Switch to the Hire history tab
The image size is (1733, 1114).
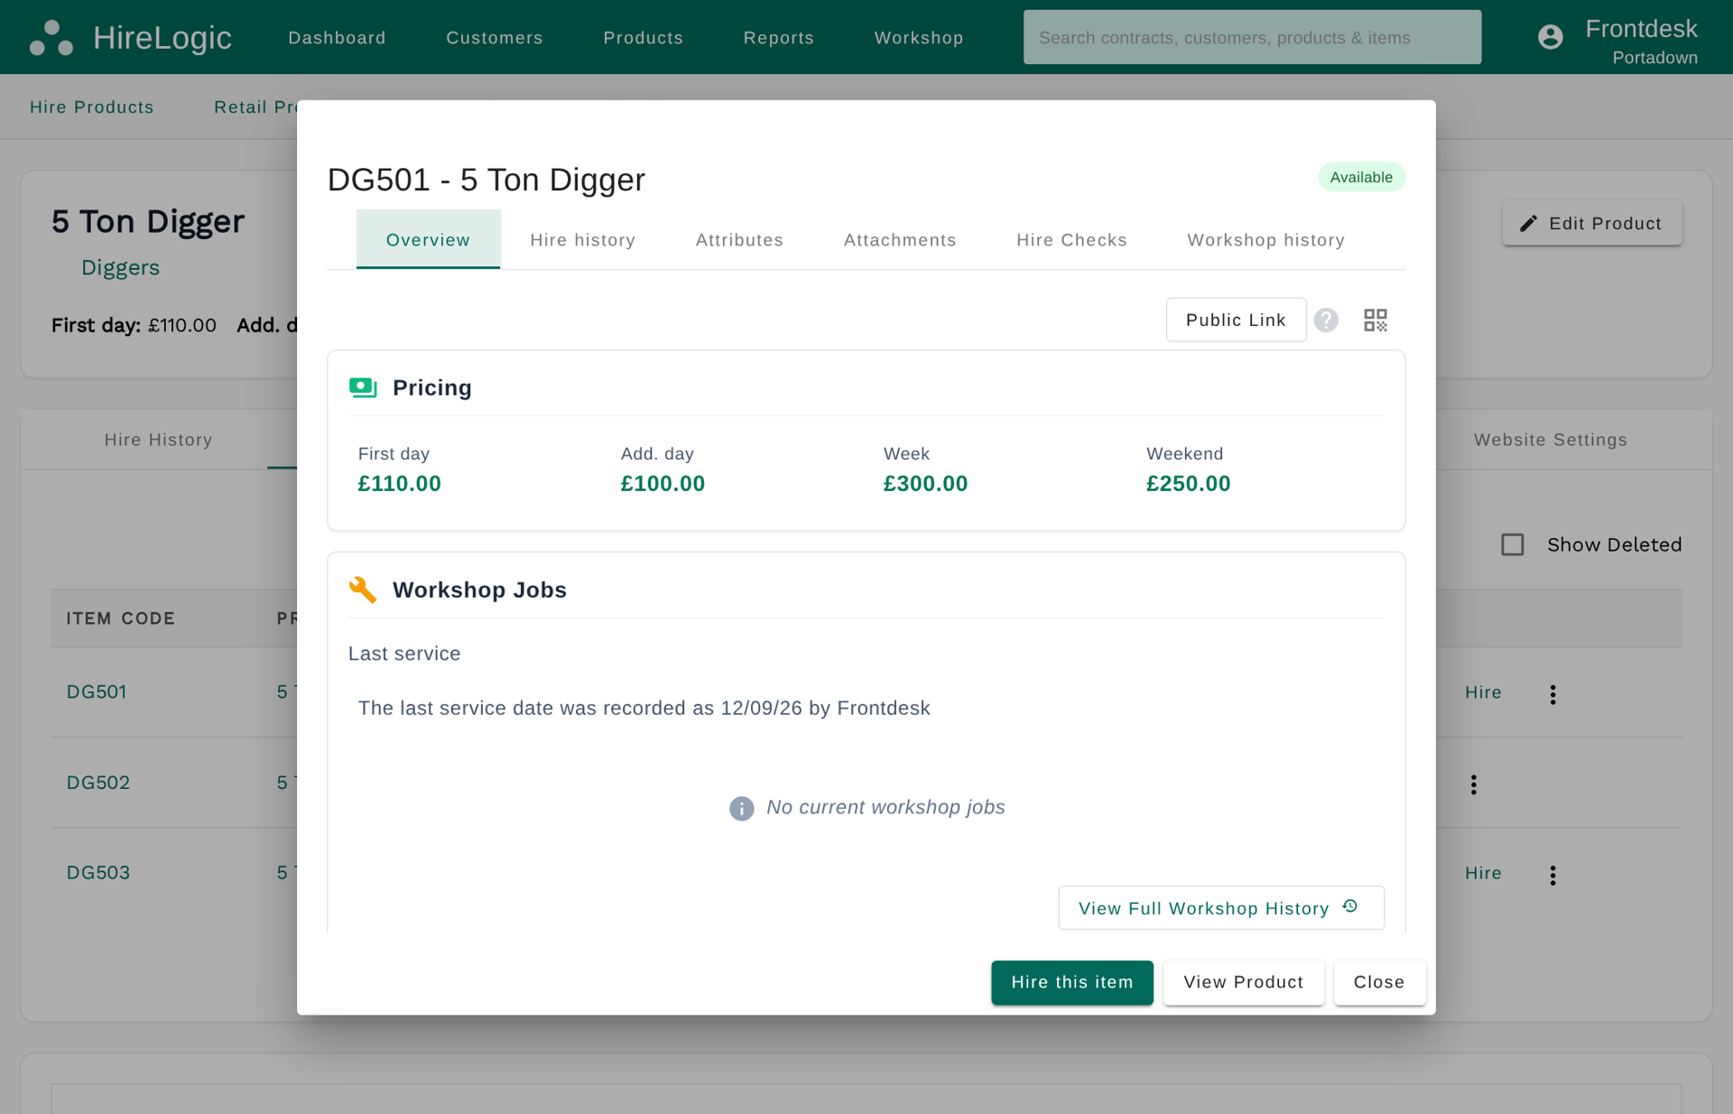(583, 239)
